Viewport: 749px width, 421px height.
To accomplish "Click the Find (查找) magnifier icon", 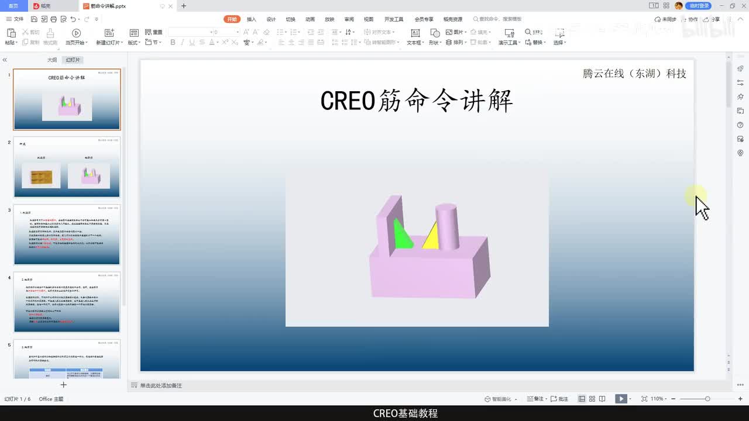I will 528,32.
